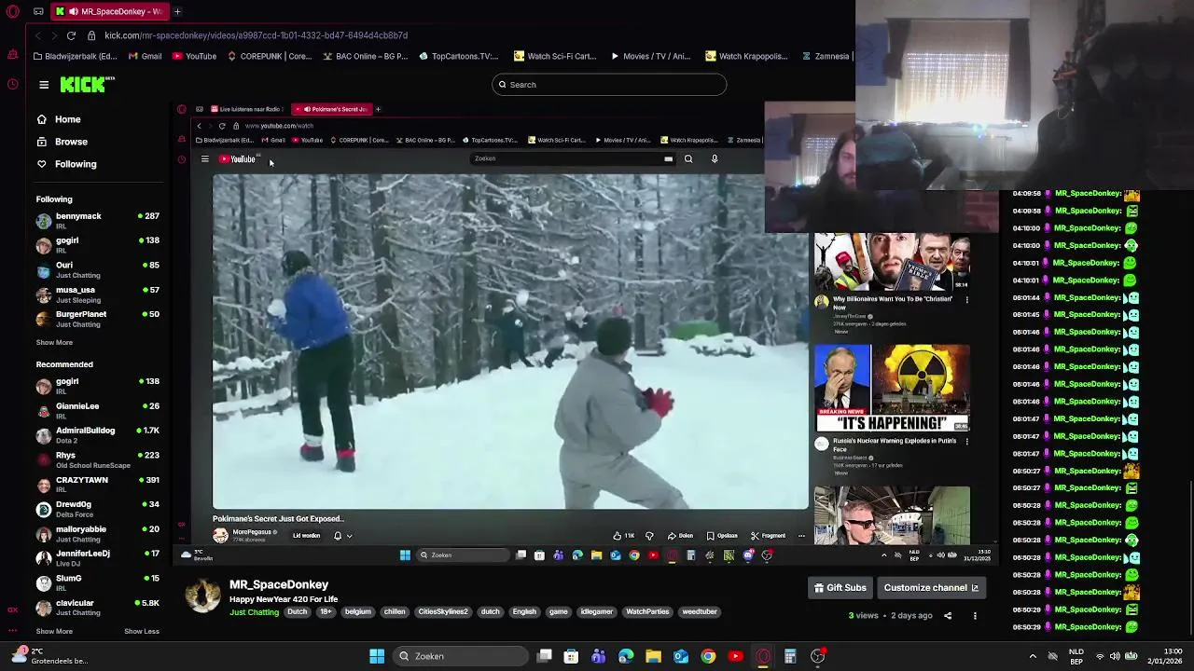The height and width of the screenshot is (671, 1194).
Task: Go to Browse in Kick sidebar
Action: click(x=62, y=142)
